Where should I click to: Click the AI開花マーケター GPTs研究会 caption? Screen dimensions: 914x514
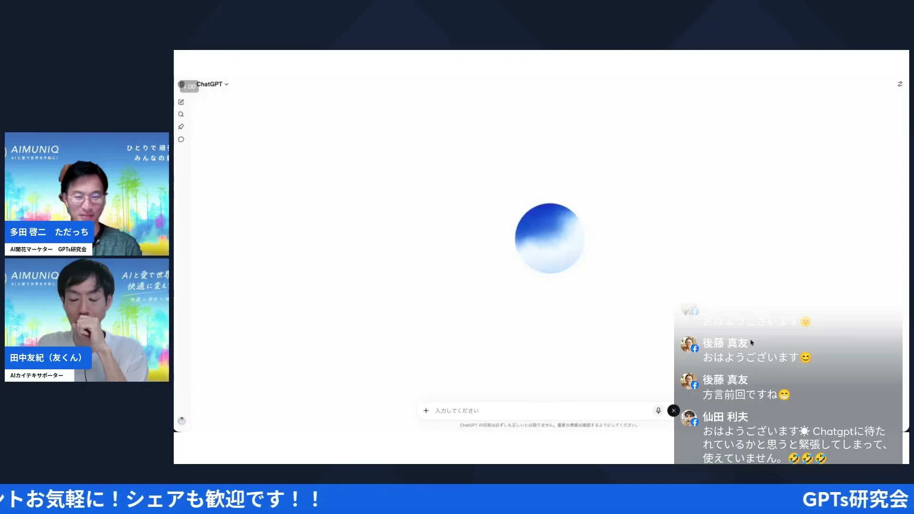pyautogui.click(x=49, y=249)
